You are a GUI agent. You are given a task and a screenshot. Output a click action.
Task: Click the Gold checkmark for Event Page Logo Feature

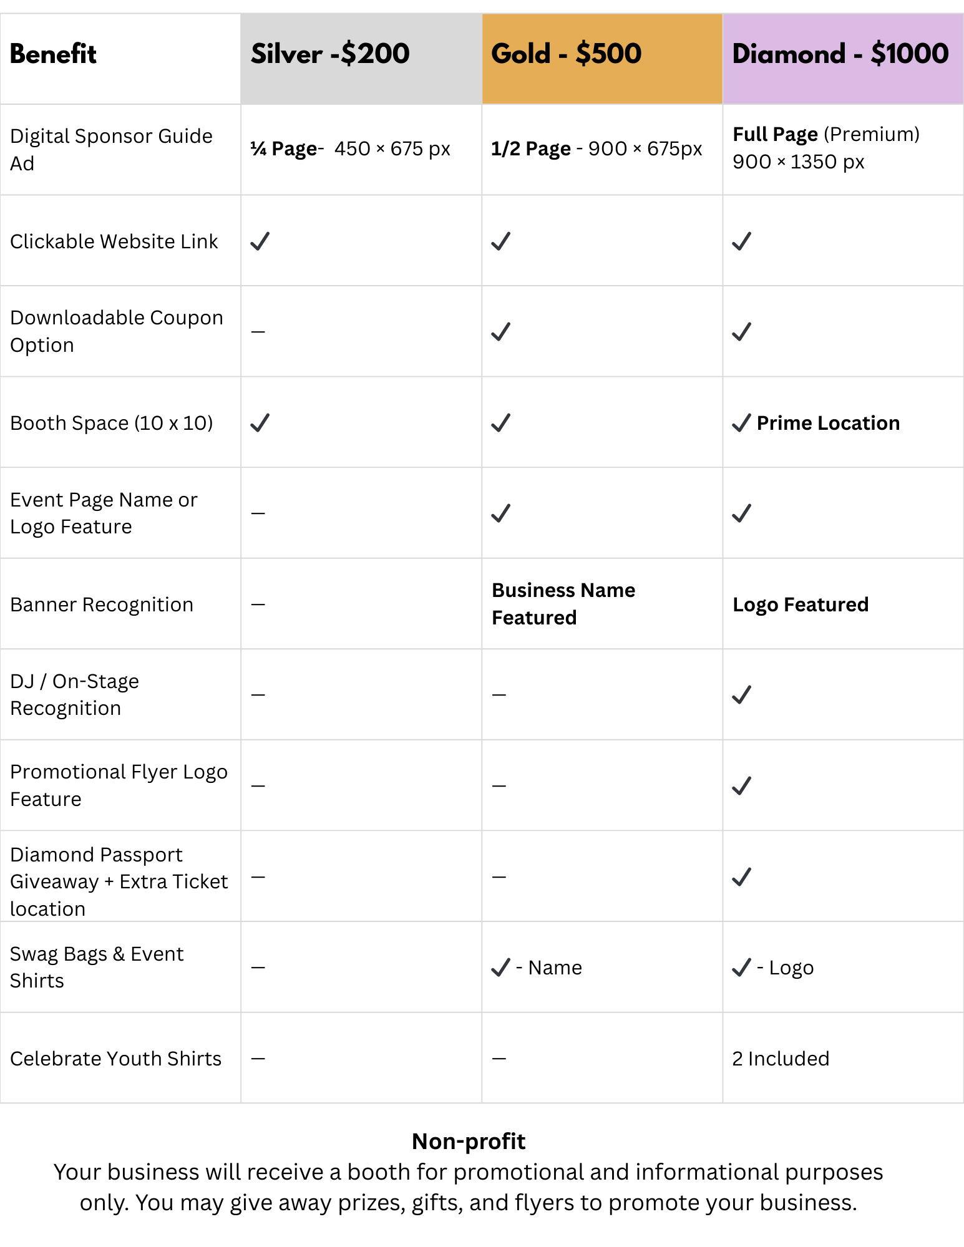click(500, 513)
